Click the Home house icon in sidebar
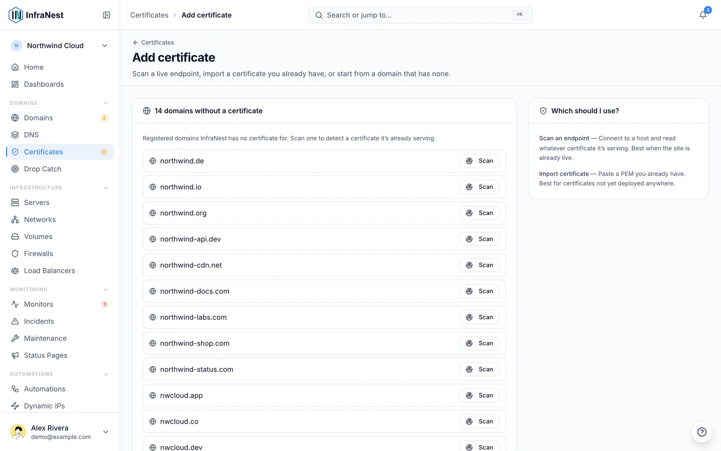This screenshot has width=721, height=451. (x=15, y=67)
